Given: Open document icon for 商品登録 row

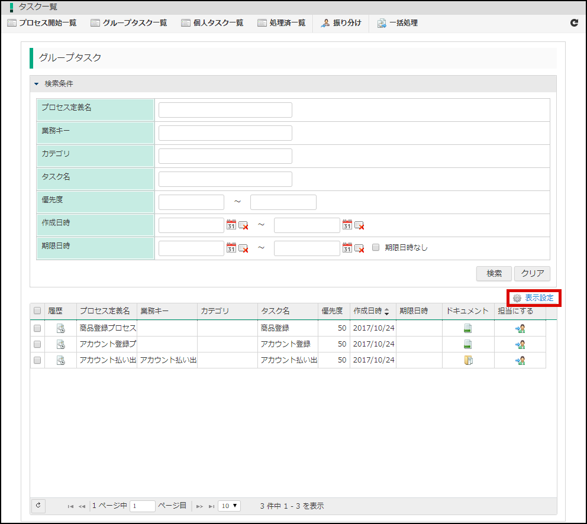Looking at the screenshot, I should (468, 328).
